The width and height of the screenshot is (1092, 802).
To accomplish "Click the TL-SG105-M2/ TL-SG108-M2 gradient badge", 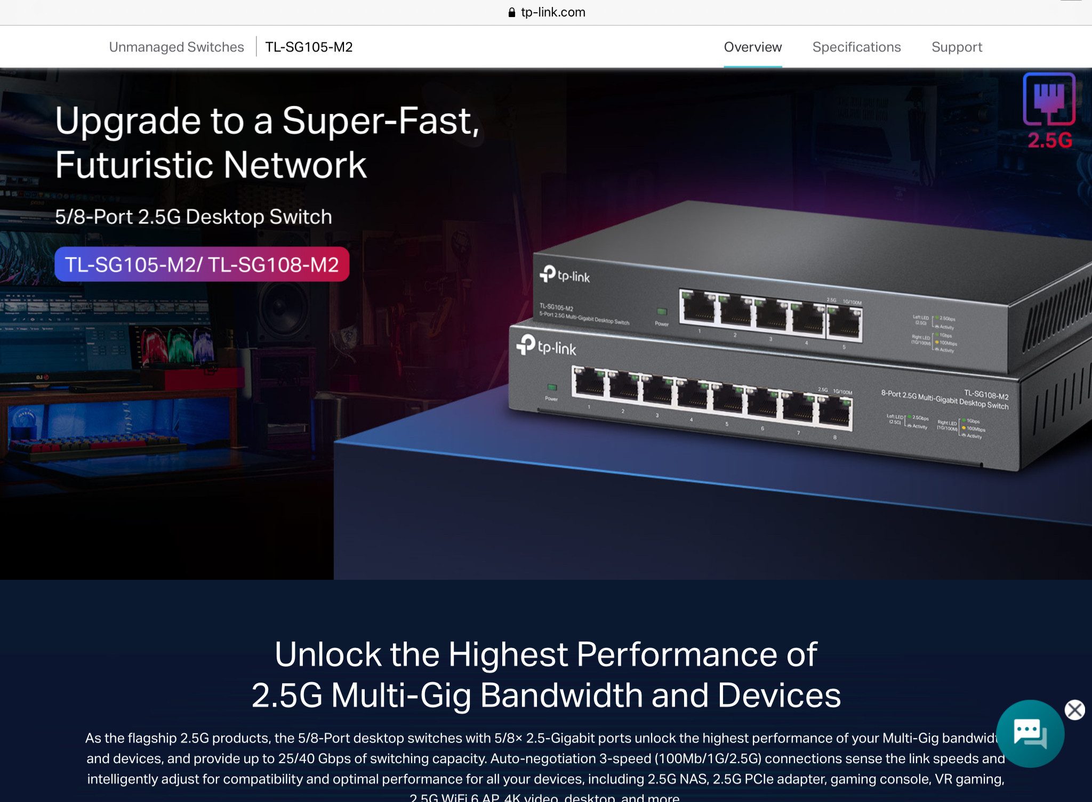I will coord(202,264).
